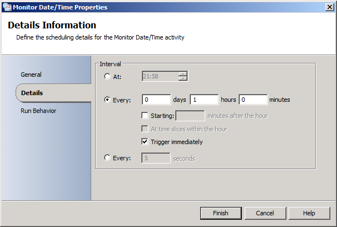This screenshot has width=337, height=227.
Task: Close the Monitor Date/Time Properties dialog
Action: 329,7
